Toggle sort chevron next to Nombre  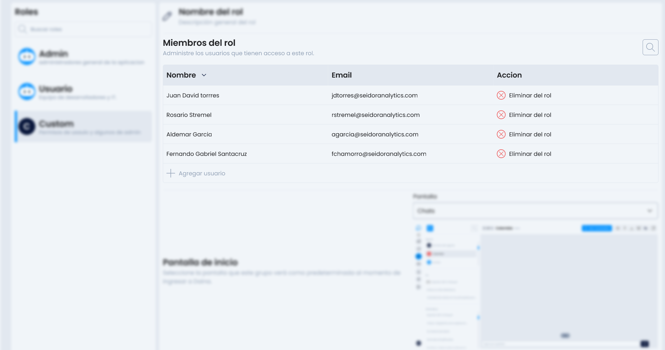[x=204, y=75]
